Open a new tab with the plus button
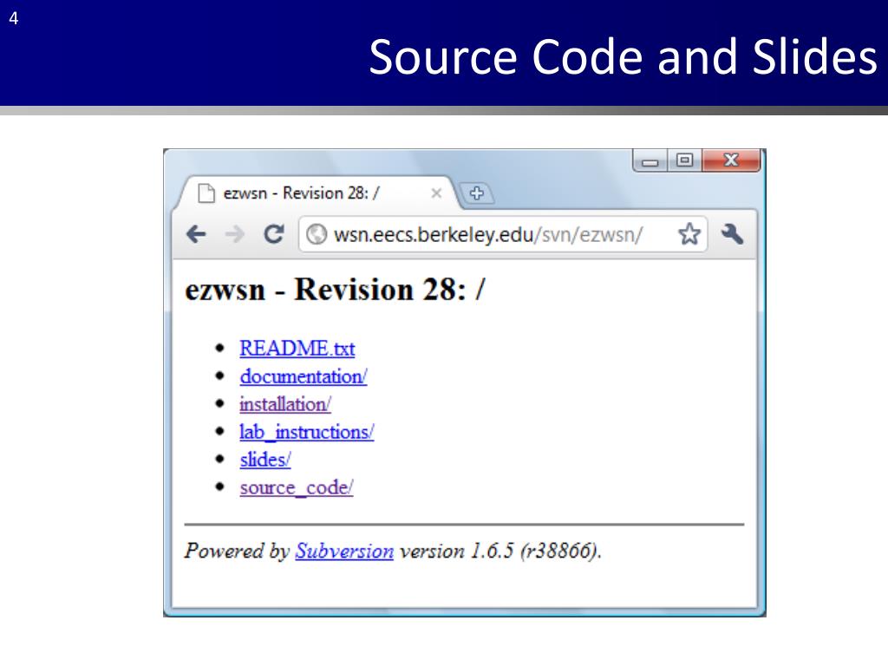This screenshot has width=888, height=666. click(x=477, y=193)
